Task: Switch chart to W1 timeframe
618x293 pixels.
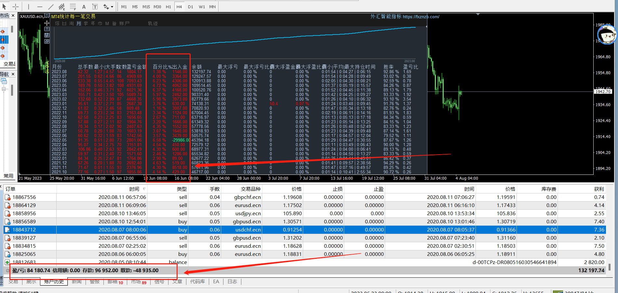Action: point(202,7)
